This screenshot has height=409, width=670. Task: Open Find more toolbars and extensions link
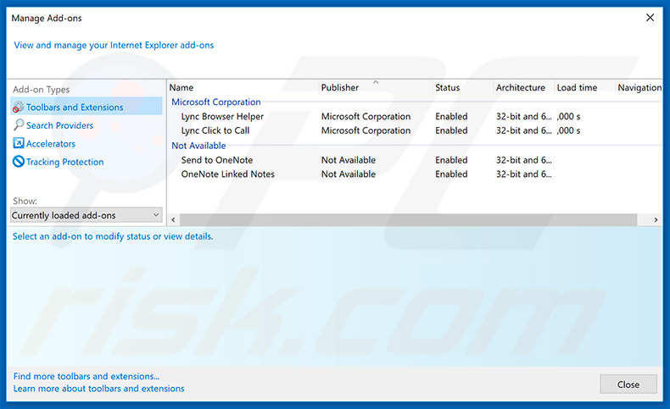click(x=87, y=376)
